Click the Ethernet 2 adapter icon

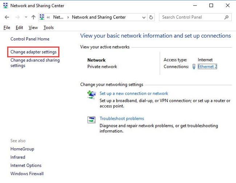pyautogui.click(x=194, y=67)
